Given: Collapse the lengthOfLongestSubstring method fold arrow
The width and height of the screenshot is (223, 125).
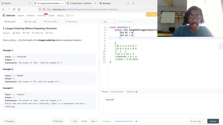Looking at the screenshot, I should (x=107, y=30).
